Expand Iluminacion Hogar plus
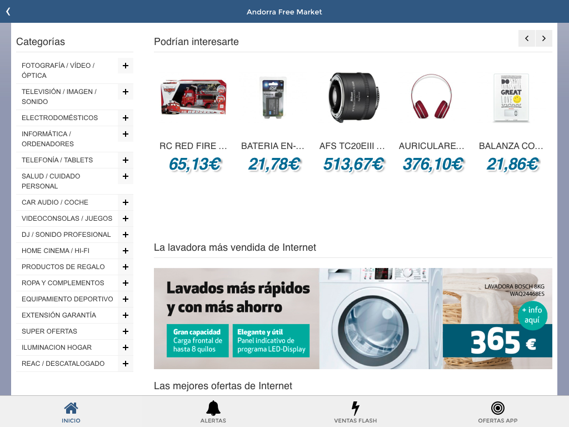The image size is (569, 427). (x=126, y=347)
